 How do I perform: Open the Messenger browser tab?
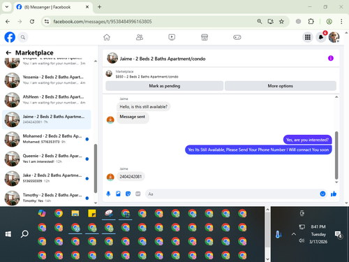point(52,7)
